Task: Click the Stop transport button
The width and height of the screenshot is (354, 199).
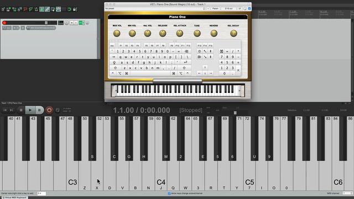Action: coord(21,110)
